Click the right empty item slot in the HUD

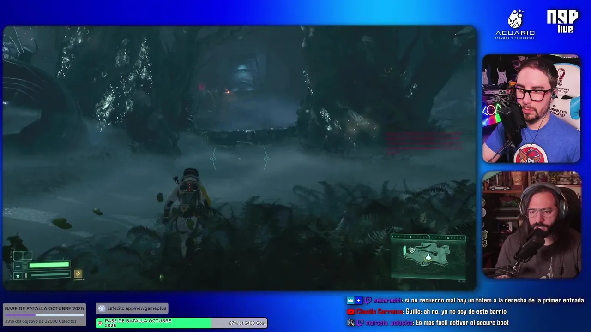coord(28,255)
